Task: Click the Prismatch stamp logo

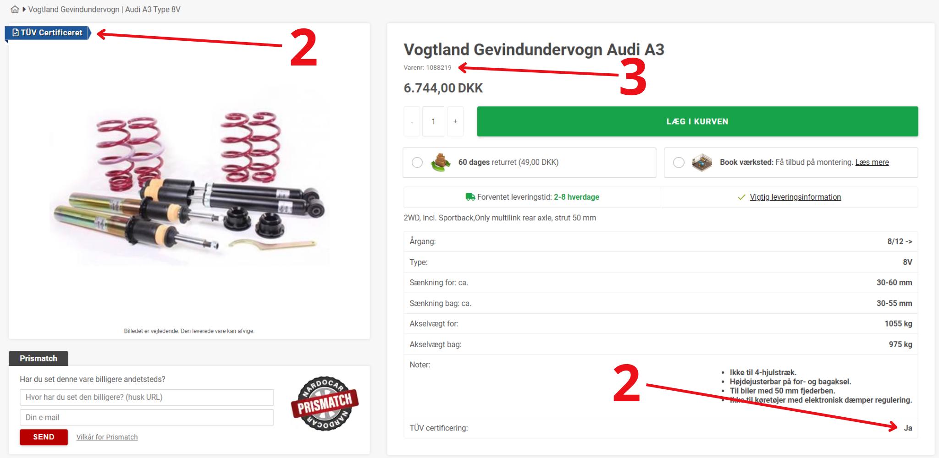Action: pyautogui.click(x=325, y=403)
